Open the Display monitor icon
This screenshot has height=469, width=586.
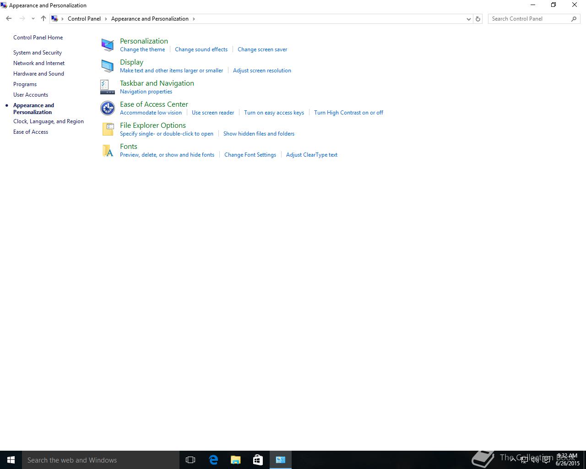point(108,66)
